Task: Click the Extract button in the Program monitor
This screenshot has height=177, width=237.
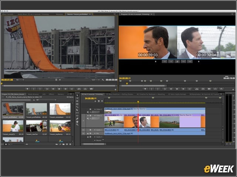Action: pyautogui.click(x=203, y=89)
